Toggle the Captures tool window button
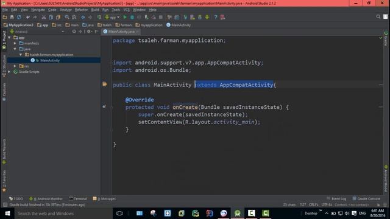Screen dimensions: 390x219 coord(4,92)
